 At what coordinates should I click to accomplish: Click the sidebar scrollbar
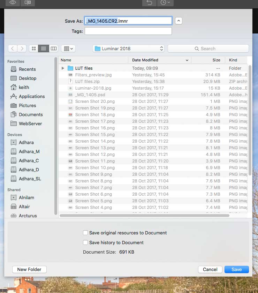tap(56, 136)
